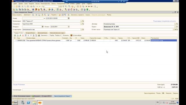Click the main toolbar search text field
Image resolution: width=186 pixels, height=105 pixels.
(51, 6)
